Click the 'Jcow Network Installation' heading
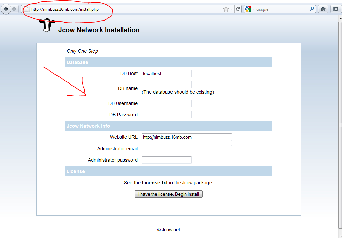This screenshot has width=342, height=238. coord(99,30)
